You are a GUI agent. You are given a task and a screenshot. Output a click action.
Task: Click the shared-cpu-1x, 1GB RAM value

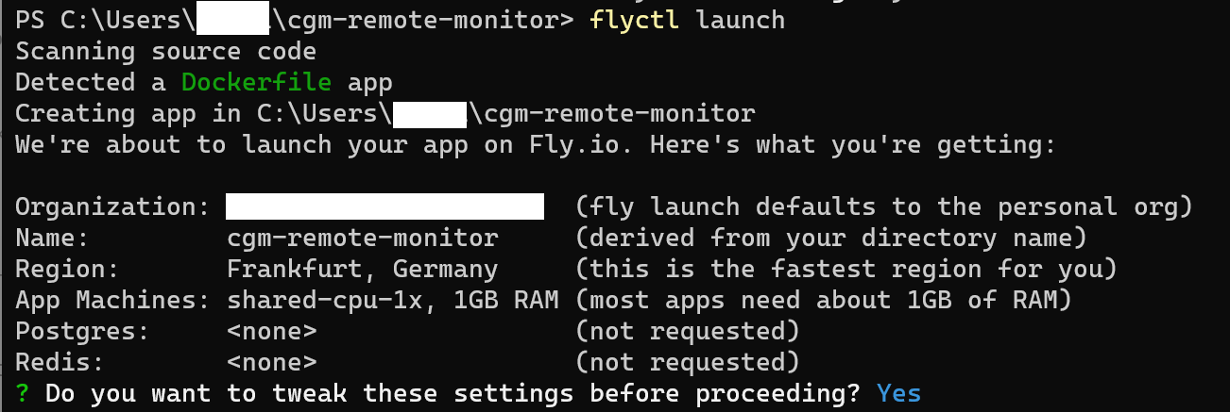pyautogui.click(x=392, y=300)
